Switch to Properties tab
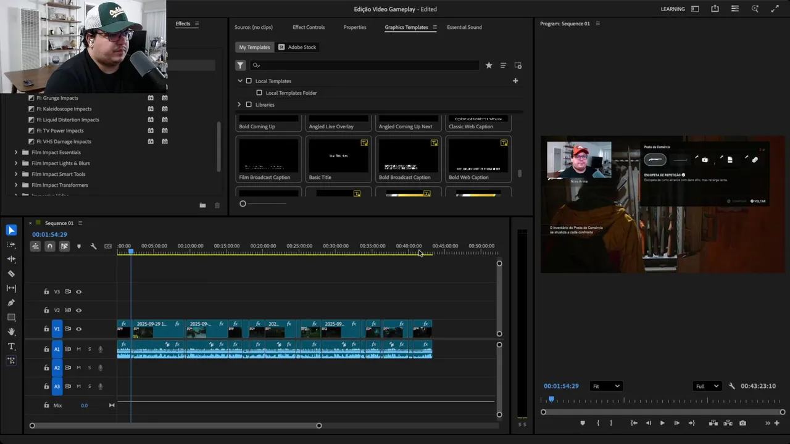Viewport: 790px width, 444px height. (355, 27)
